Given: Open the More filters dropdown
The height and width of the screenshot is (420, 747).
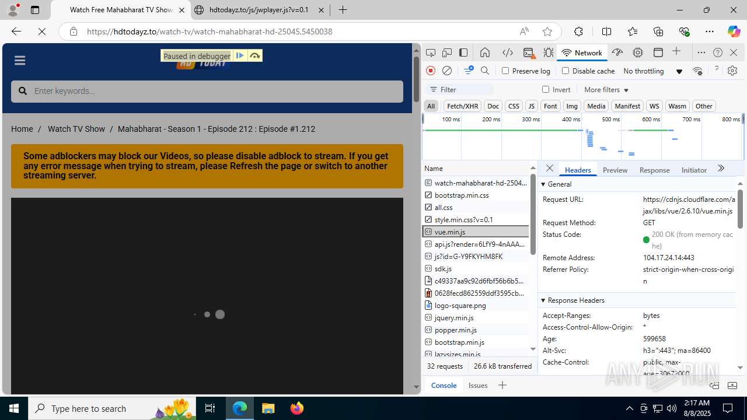Looking at the screenshot, I should click(606, 90).
